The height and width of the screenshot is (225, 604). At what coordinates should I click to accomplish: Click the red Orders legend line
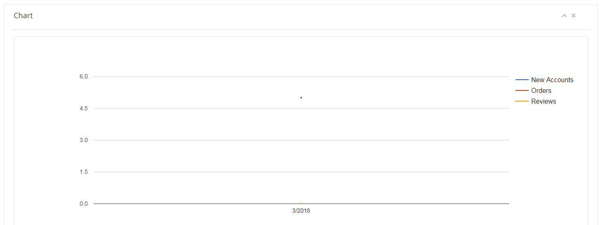point(522,90)
